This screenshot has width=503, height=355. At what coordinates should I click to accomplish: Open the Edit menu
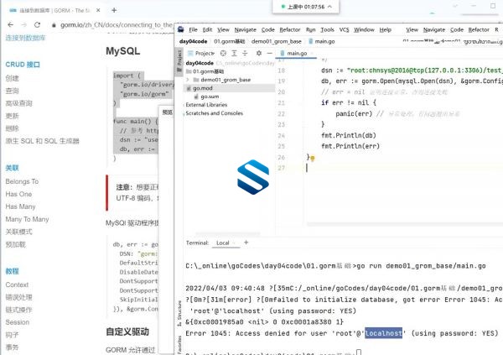pyautogui.click(x=207, y=29)
